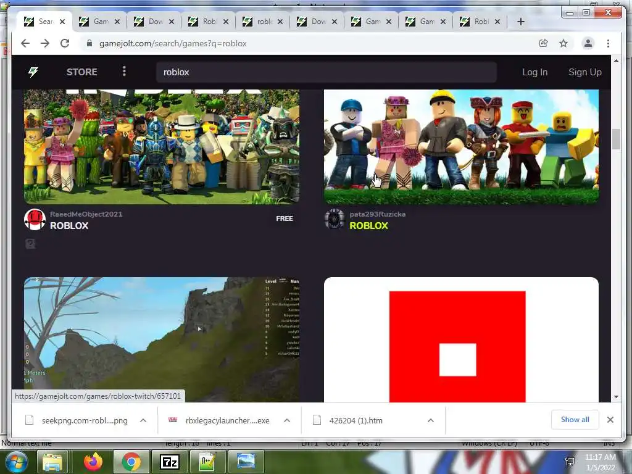Click Sign Up link

coord(585,72)
